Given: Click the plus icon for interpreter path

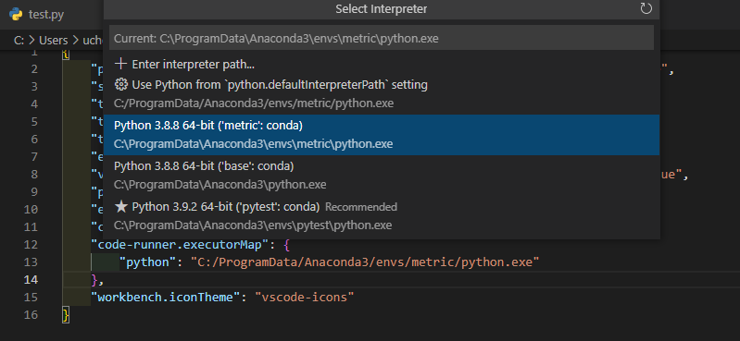Looking at the screenshot, I should pyautogui.click(x=121, y=64).
